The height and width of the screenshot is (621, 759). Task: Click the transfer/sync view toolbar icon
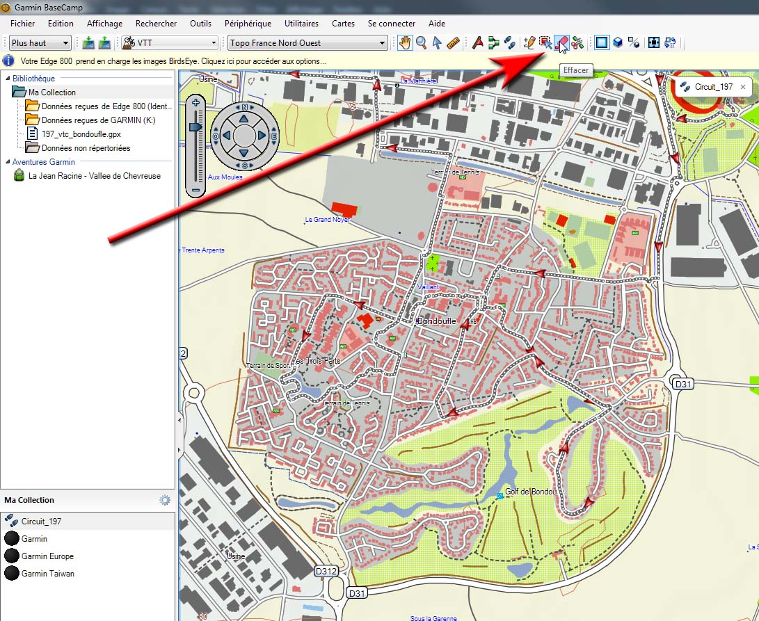coord(670,42)
